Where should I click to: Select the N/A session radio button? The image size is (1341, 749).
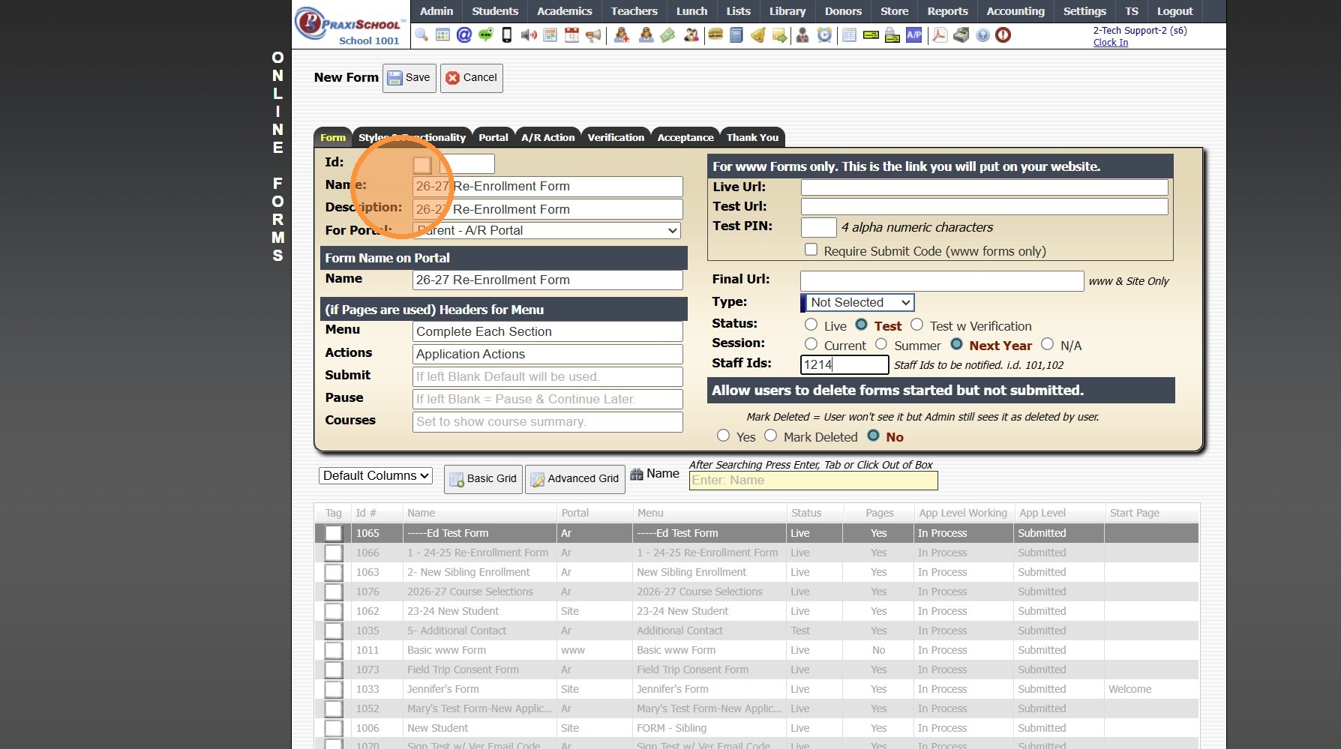pos(1047,344)
